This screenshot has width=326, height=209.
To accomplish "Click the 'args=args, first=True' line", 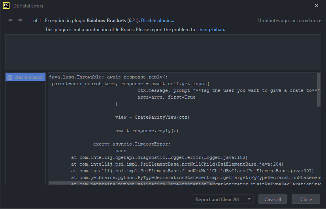I will click(x=166, y=97).
